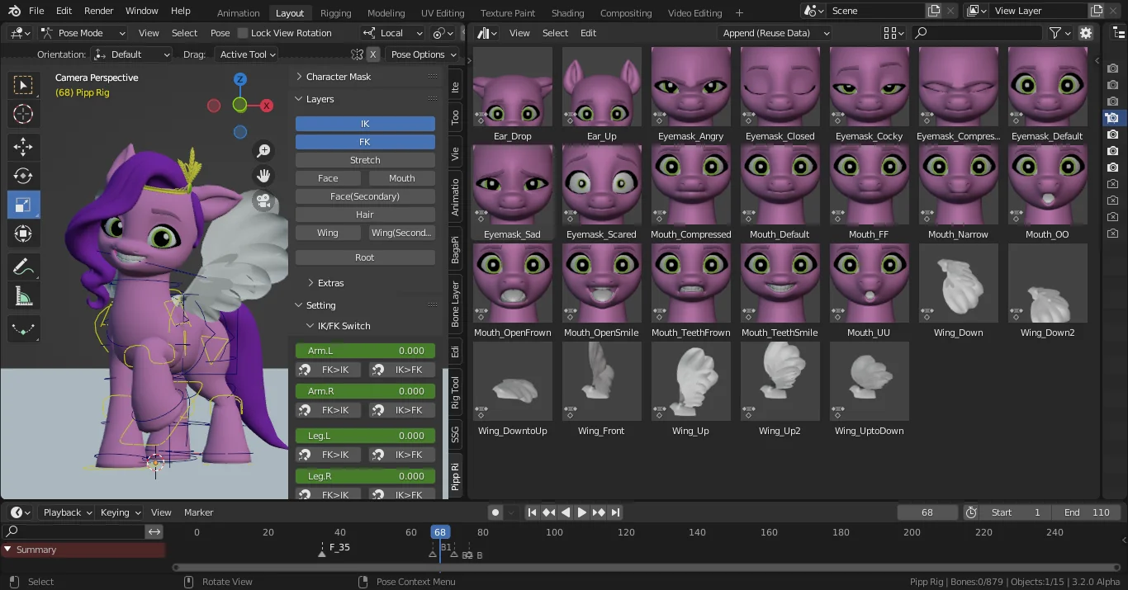Image resolution: width=1128 pixels, height=590 pixels.
Task: Toggle auto-keying record button in the timeline
Action: point(495,512)
